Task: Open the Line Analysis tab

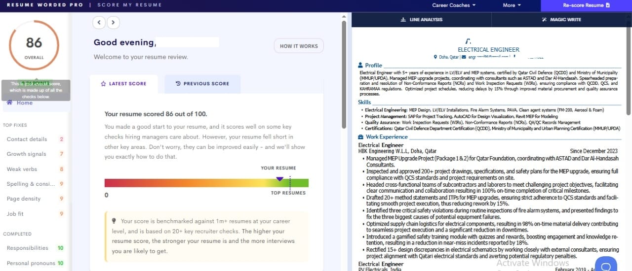Action: pyautogui.click(x=421, y=20)
